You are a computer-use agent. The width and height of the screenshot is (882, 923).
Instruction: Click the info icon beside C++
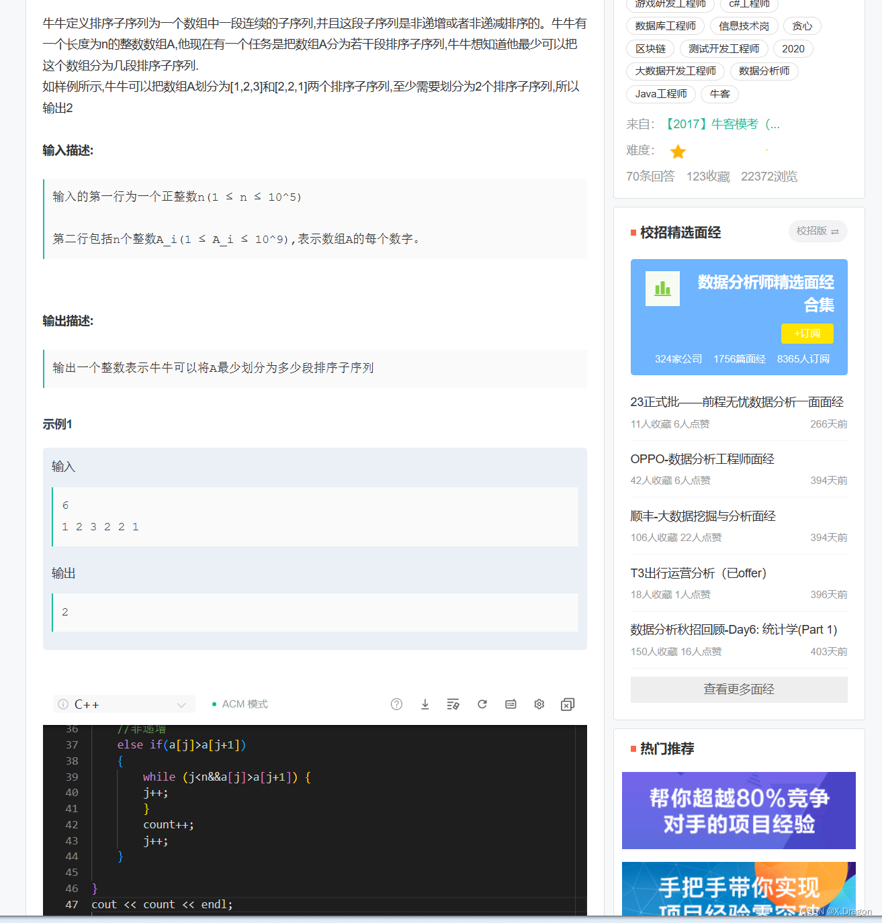pos(63,704)
